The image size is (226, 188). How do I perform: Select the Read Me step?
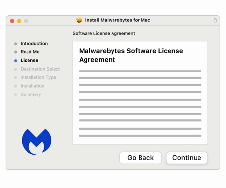tap(30, 52)
